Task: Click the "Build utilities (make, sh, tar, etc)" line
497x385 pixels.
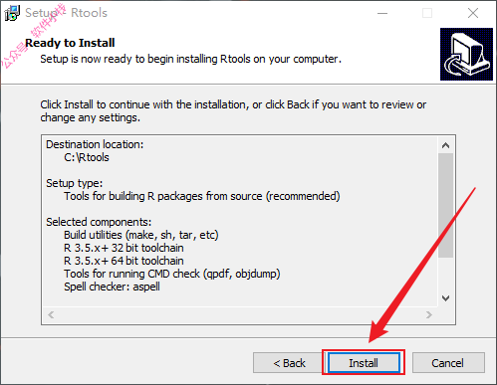Action: tap(141, 235)
